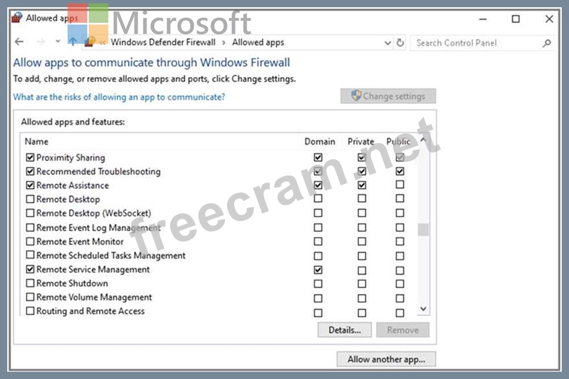
Task: Open the risks of allowing an app link
Action: (x=119, y=97)
